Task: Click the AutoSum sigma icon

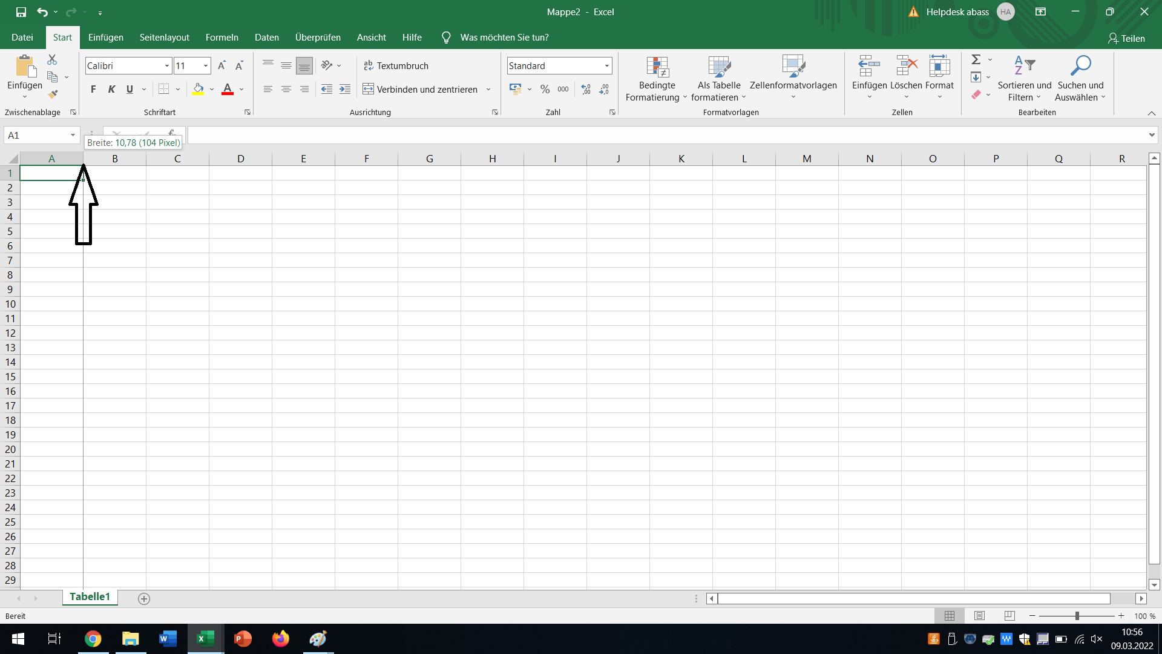Action: coord(976,59)
